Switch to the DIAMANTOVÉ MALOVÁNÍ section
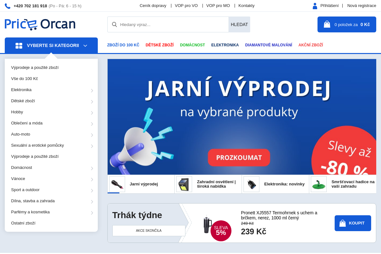Screen dimensions: 381x254 pyautogui.click(x=268, y=45)
